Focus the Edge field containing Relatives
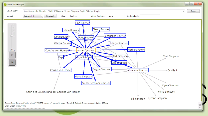The height and width of the screenshot is (116, 208). pos(79,16)
